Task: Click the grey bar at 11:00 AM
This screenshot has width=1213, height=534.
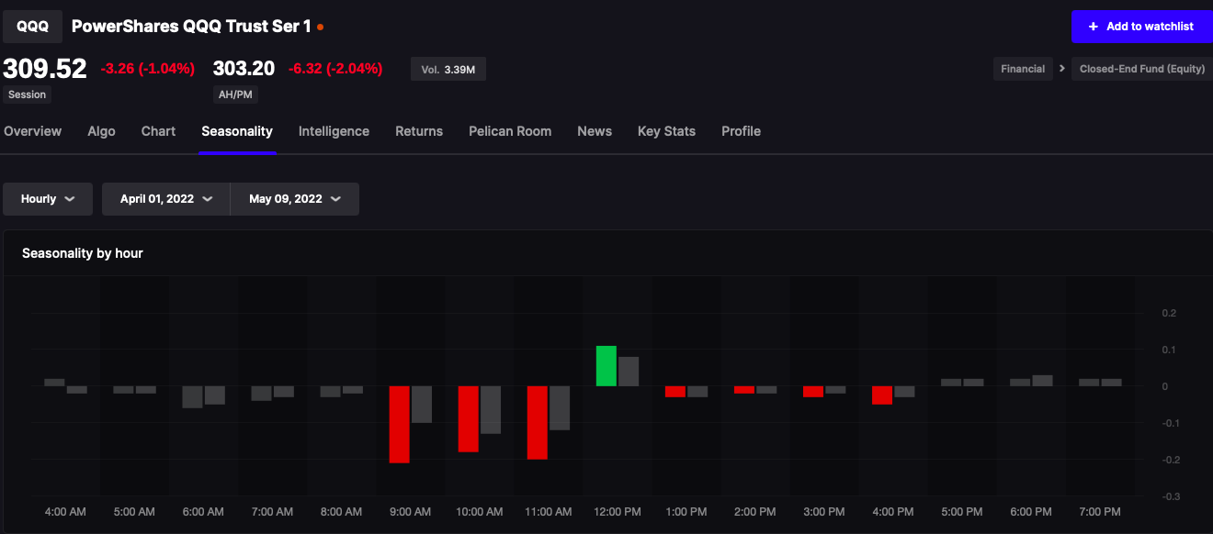Action: point(560,407)
